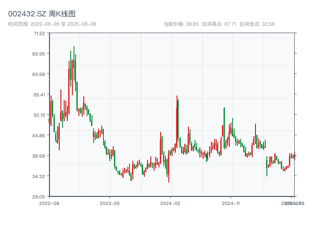Image resolution: width=327 pixels, height=245 pixels.
Task: Click the 2022-08 x-axis date label
Action: (x=49, y=203)
